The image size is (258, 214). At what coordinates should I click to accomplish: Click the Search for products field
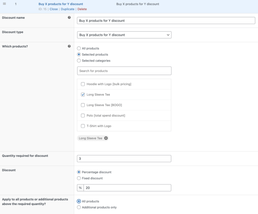[x=124, y=71]
